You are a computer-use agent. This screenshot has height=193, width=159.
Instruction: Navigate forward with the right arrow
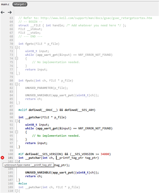coord(10,12)
